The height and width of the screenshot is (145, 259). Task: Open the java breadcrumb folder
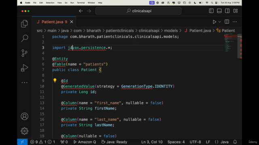tap(65, 31)
